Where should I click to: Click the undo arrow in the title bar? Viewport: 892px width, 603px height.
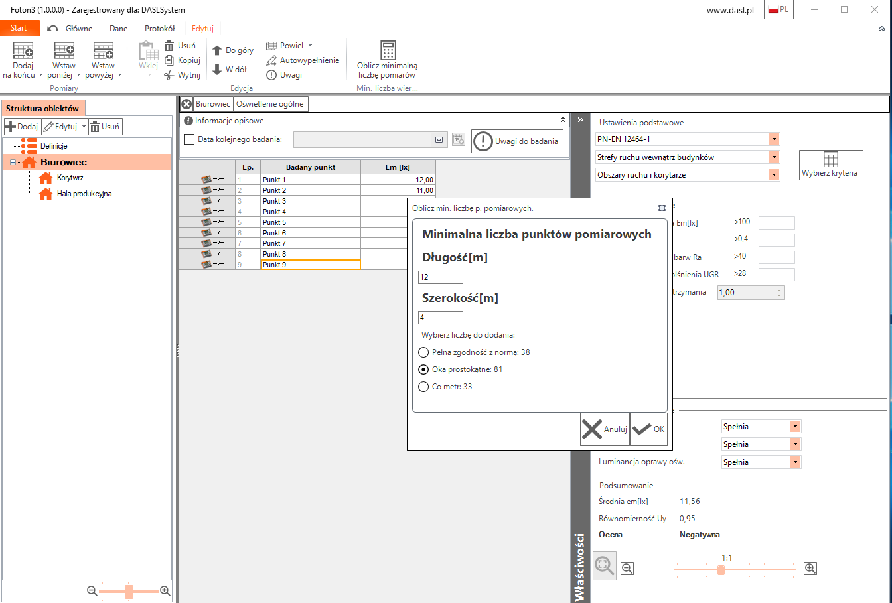(52, 29)
